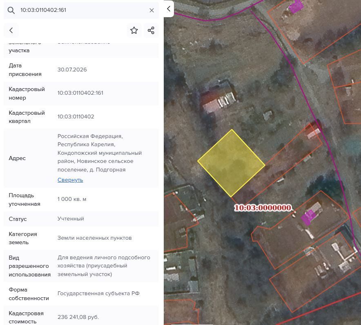Click the cadastral number search input
The width and height of the screenshot is (361, 325).
81,10
